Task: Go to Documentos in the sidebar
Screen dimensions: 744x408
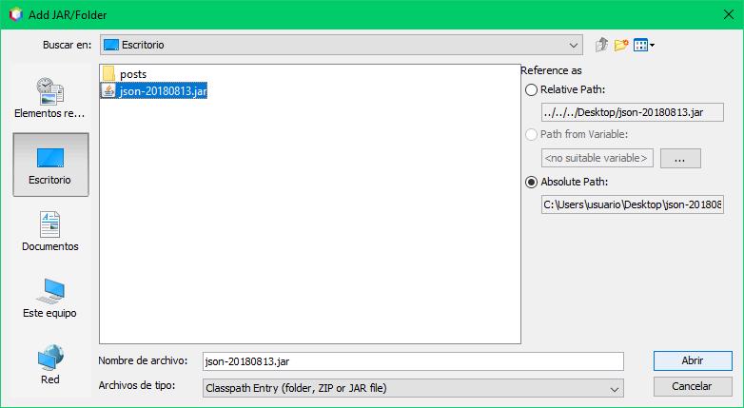Action: 49,232
